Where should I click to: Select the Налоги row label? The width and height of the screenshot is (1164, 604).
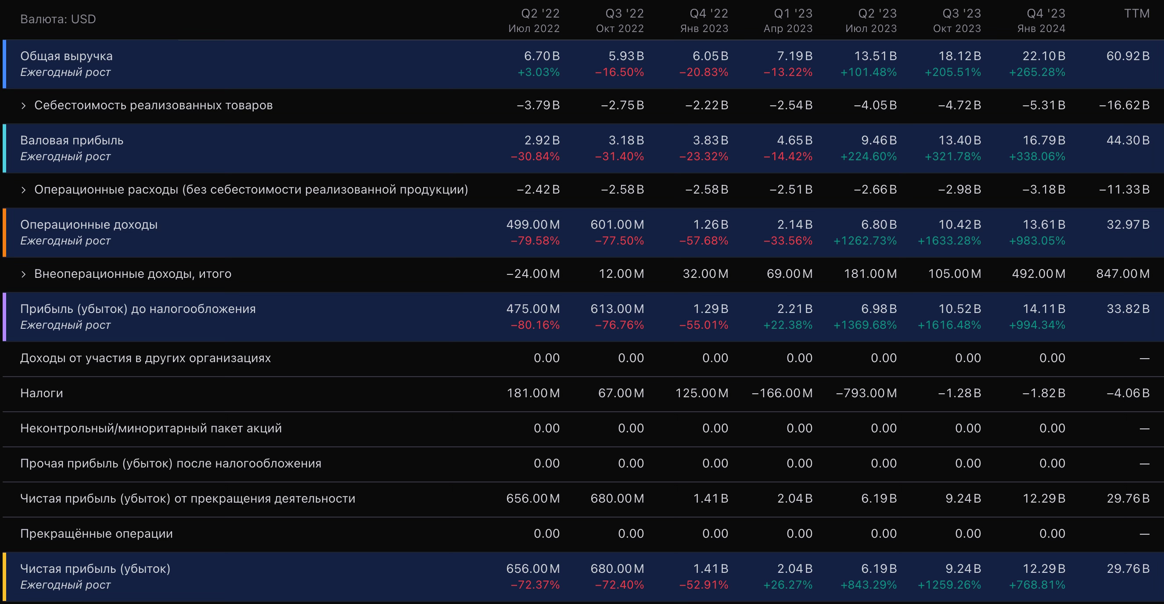(42, 393)
